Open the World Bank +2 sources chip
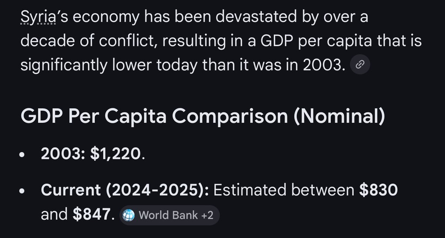 169,215
